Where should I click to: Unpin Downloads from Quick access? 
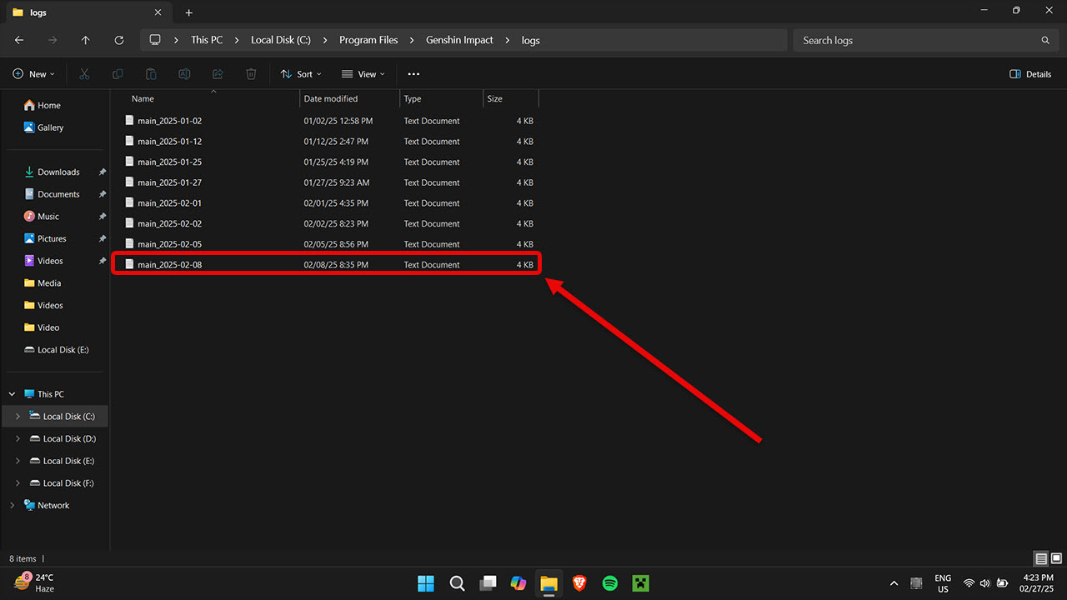coord(103,172)
